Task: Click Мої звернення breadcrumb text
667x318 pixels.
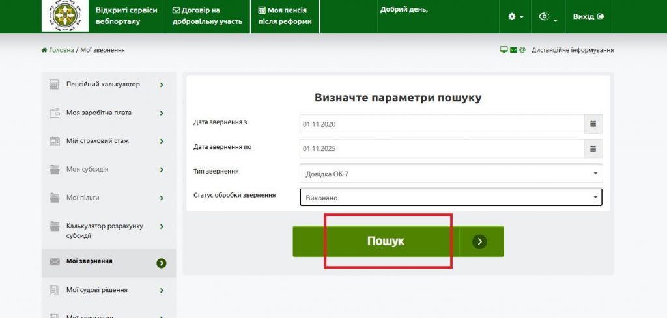Action: (102, 50)
